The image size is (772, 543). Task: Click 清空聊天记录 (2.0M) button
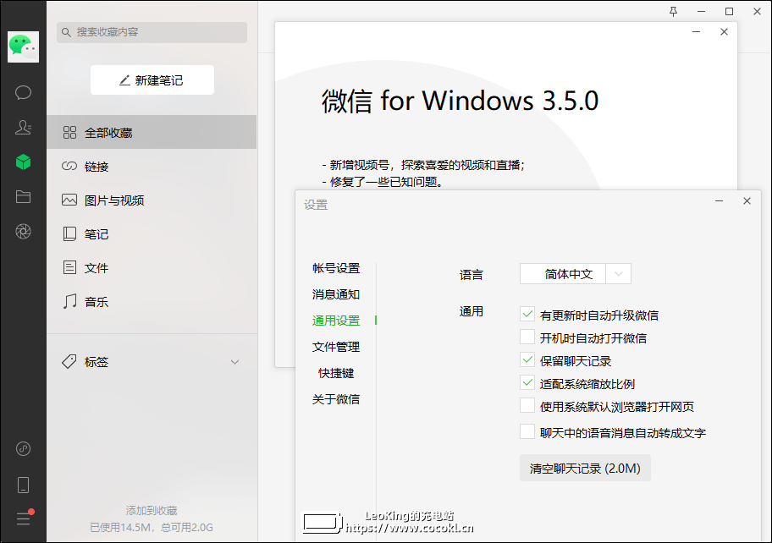[585, 469]
